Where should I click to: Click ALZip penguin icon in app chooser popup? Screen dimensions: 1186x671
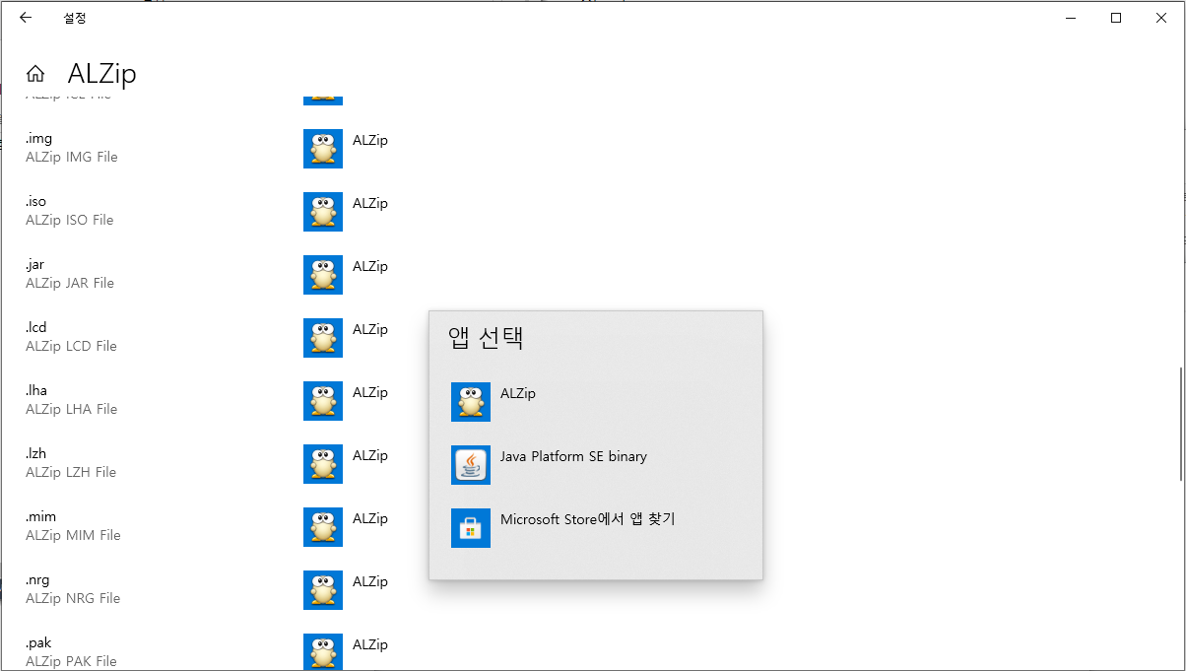pos(471,402)
